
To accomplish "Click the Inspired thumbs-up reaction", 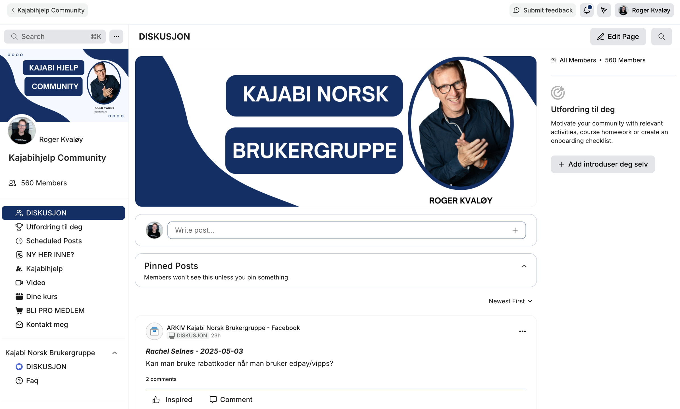I will pyautogui.click(x=172, y=399).
